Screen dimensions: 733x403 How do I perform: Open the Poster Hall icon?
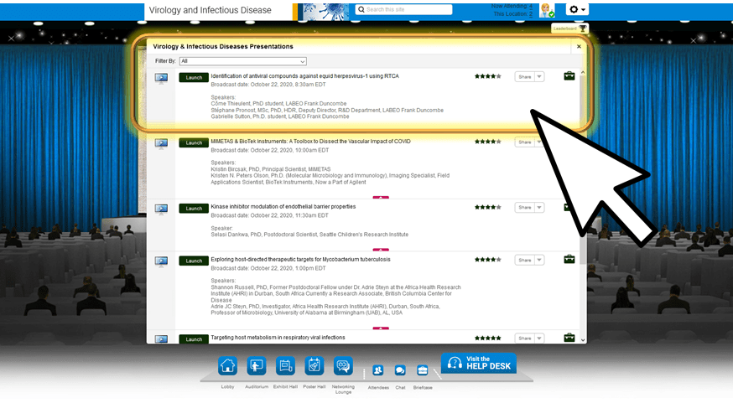[x=315, y=365]
